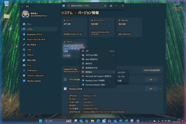Open ネットワークとインターネット settings
This screenshot has width=186, height=124.
40,40
